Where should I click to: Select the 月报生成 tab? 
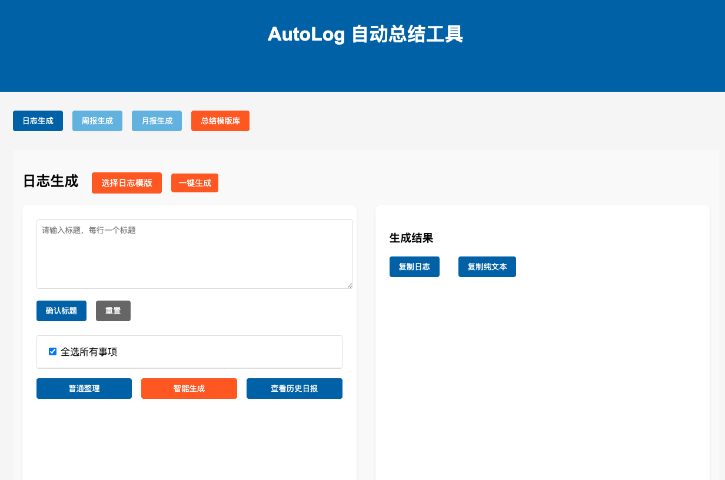click(x=157, y=121)
